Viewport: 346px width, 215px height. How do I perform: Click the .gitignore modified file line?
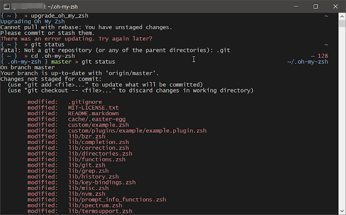pos(65,102)
